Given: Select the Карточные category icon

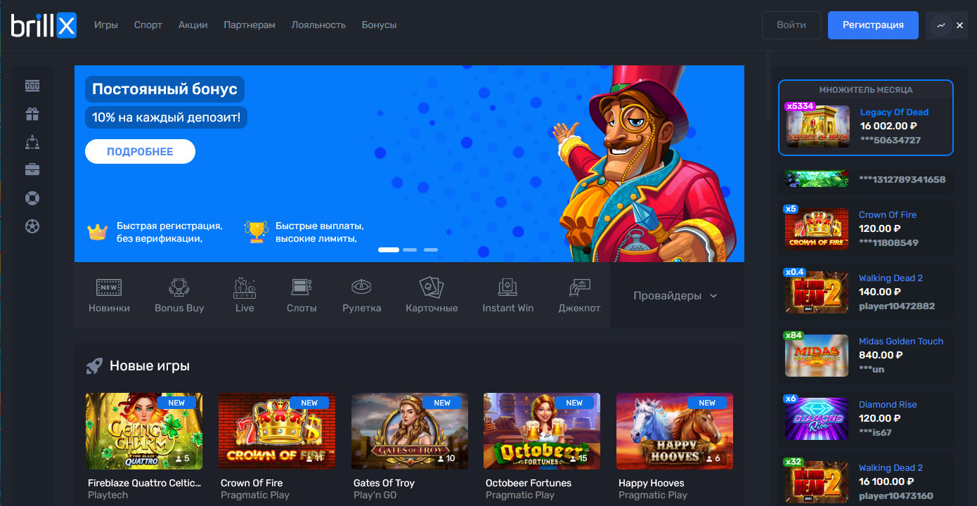Looking at the screenshot, I should tap(432, 287).
